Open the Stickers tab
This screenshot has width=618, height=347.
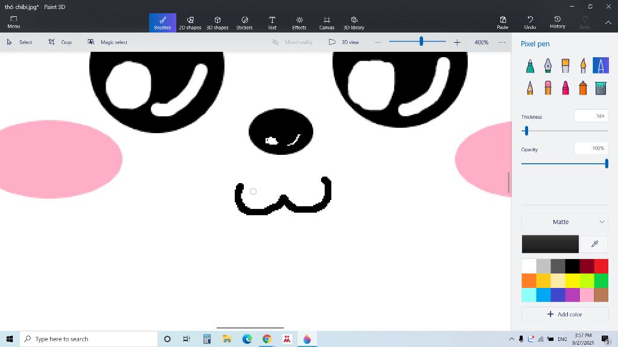click(x=244, y=23)
